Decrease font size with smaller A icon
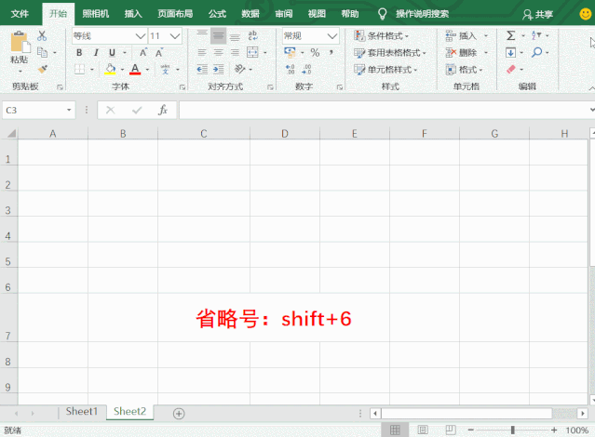Screen dimensions: 595x437 (x=159, y=52)
